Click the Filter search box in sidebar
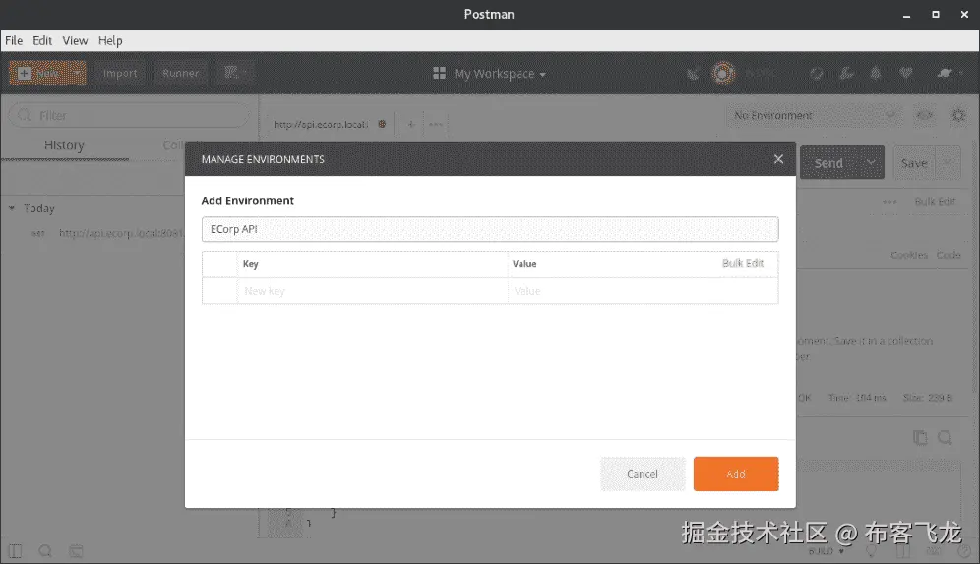Viewport: 980px width, 564px height. pos(129,115)
